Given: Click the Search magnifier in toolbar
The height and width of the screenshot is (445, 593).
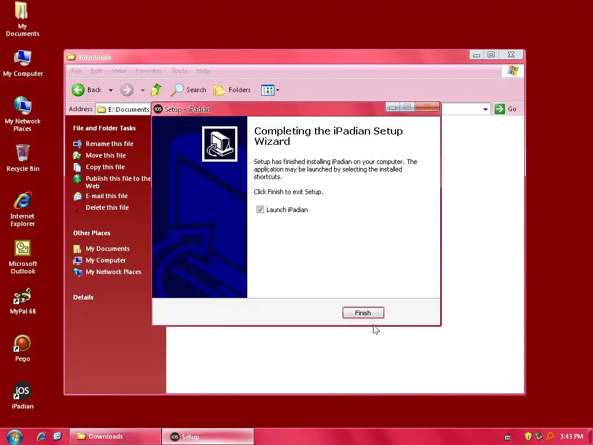Looking at the screenshot, I should [x=177, y=90].
